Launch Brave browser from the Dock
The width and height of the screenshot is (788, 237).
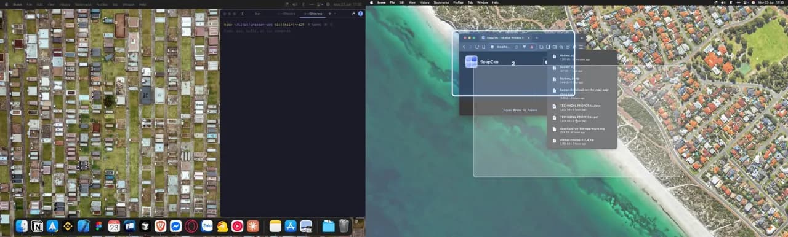(x=160, y=226)
